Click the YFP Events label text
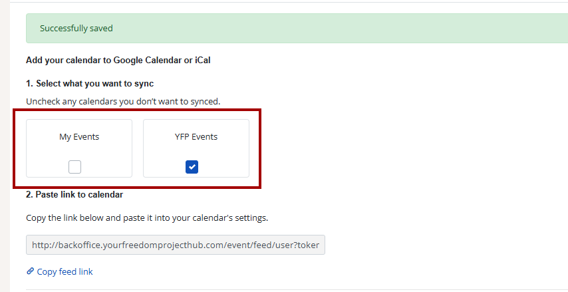The width and height of the screenshot is (568, 292). click(196, 137)
